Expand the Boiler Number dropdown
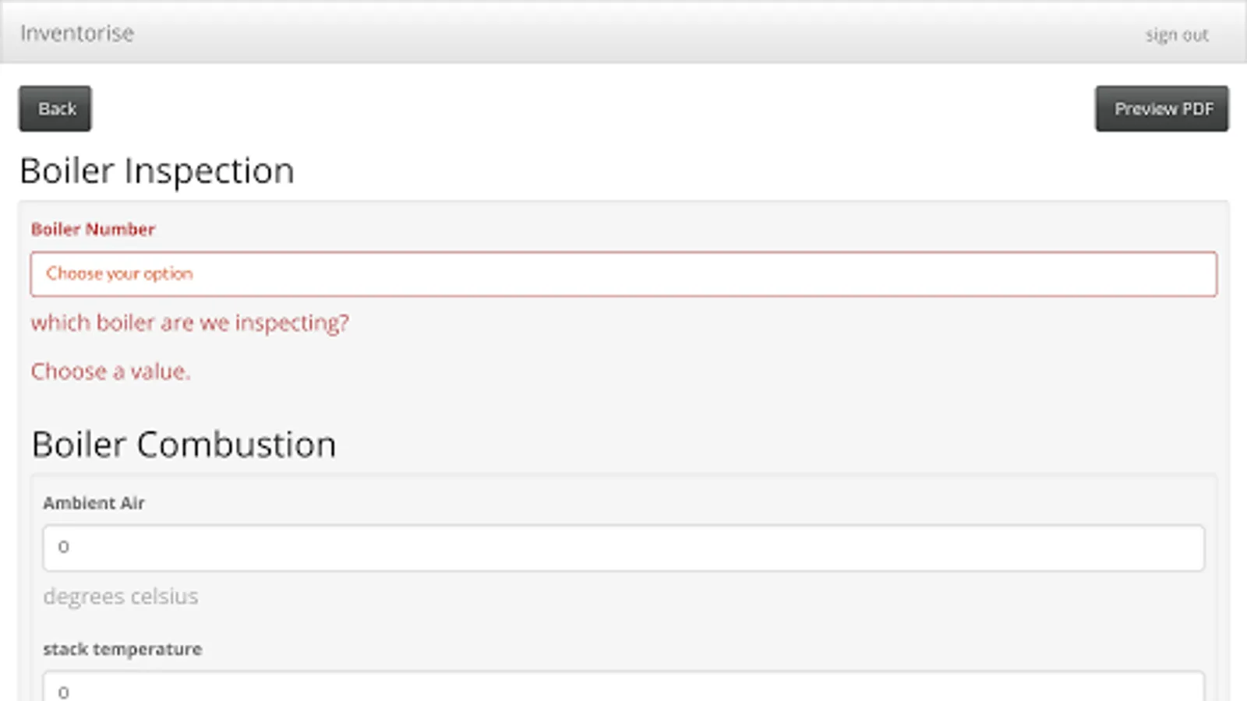Screen dimensions: 1247x701 click(x=623, y=274)
